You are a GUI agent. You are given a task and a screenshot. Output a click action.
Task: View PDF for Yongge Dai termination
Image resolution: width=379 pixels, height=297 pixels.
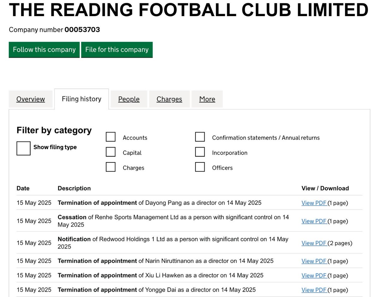click(x=314, y=290)
